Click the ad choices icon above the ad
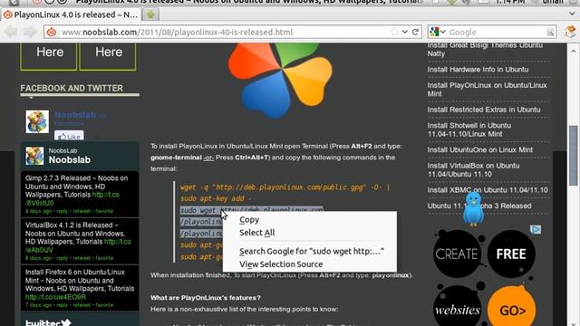580x326 pixels. 536,229
